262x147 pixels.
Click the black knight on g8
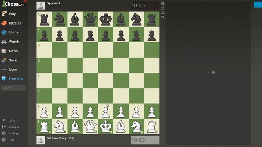click(x=136, y=19)
